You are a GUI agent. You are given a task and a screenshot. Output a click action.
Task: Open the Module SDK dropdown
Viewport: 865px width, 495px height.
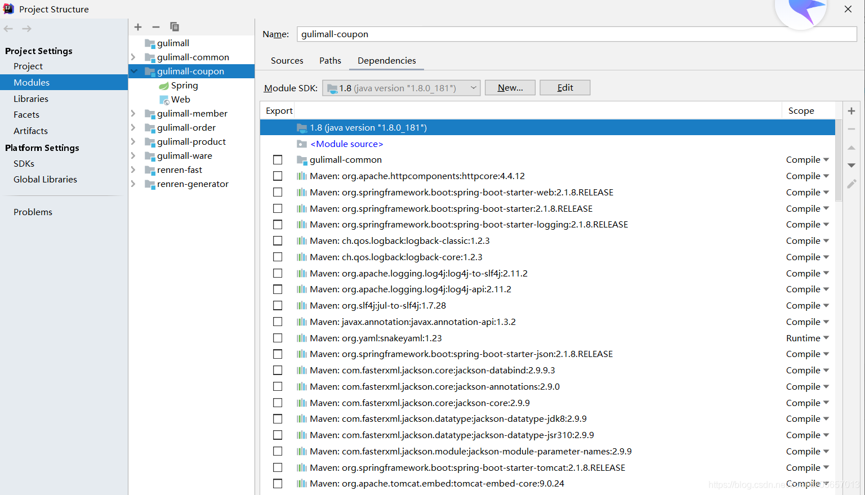pos(473,87)
